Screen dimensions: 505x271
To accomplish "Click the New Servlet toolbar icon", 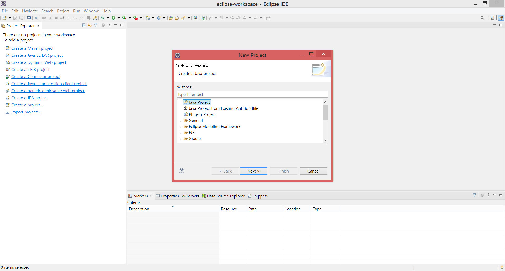I will [x=159, y=18].
